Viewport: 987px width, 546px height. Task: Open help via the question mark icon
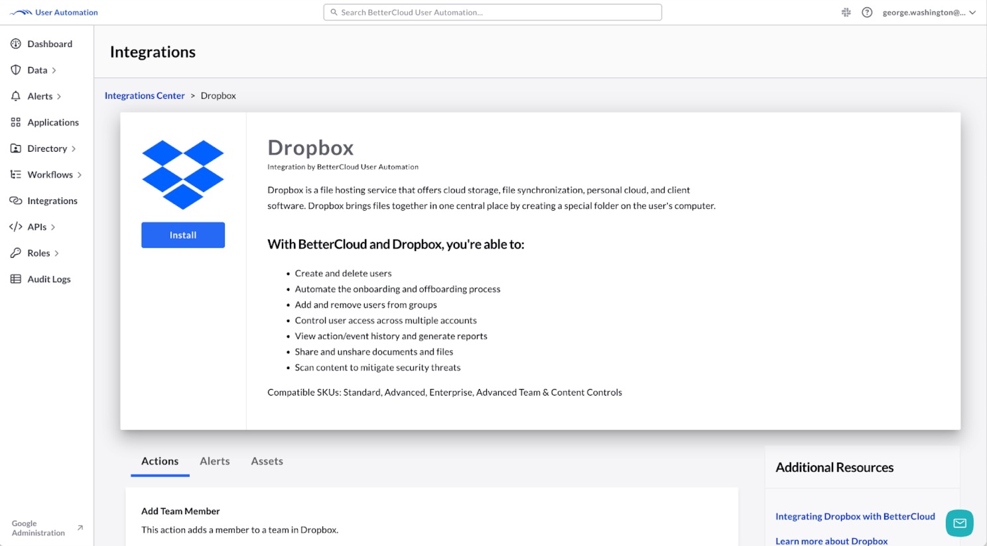pos(867,12)
